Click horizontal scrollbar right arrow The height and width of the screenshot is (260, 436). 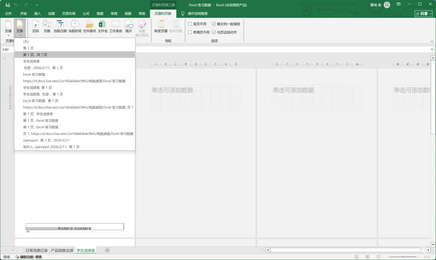[428, 250]
